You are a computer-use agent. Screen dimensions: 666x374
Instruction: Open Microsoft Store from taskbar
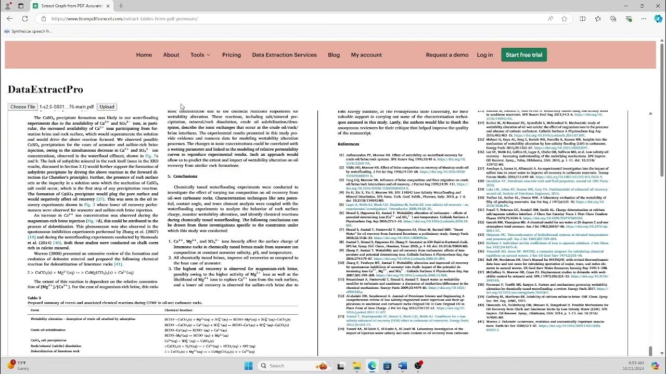tap(387, 366)
